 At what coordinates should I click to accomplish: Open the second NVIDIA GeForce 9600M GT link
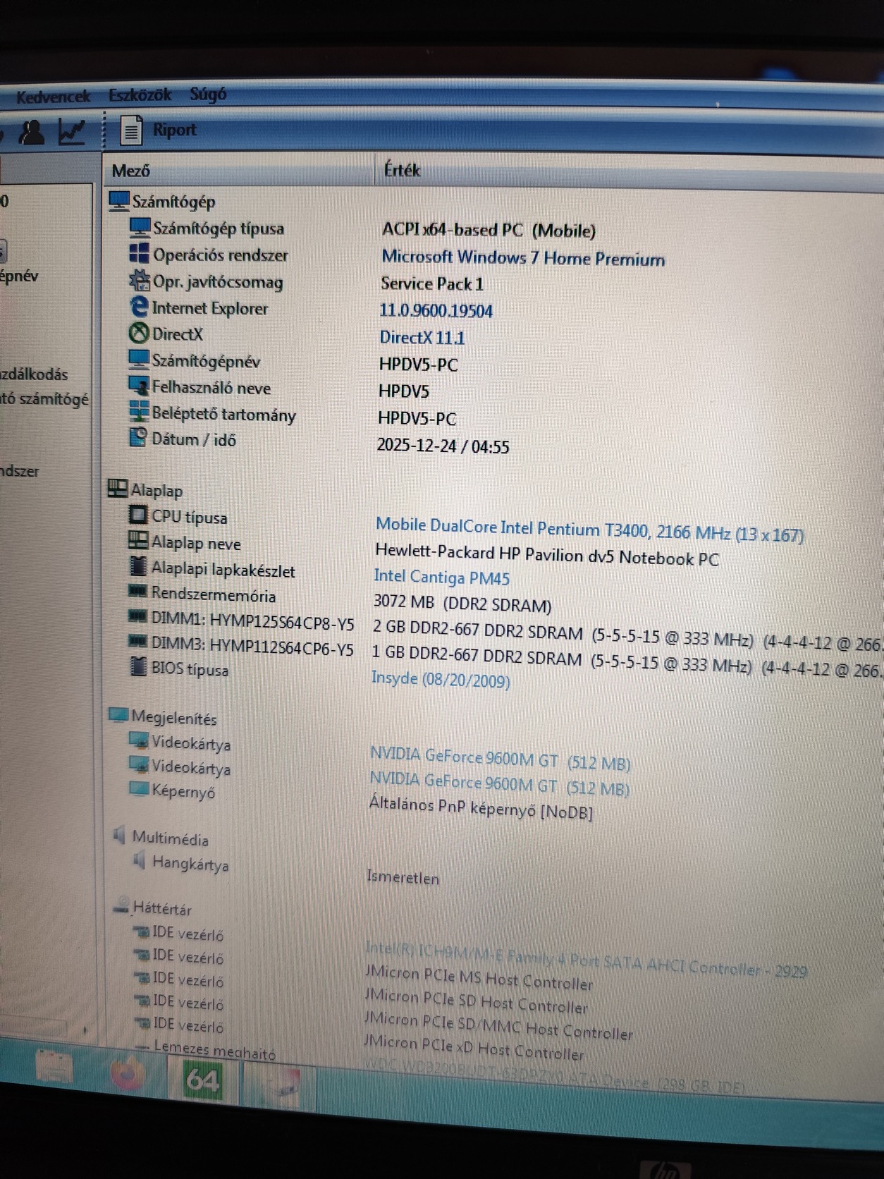(499, 783)
